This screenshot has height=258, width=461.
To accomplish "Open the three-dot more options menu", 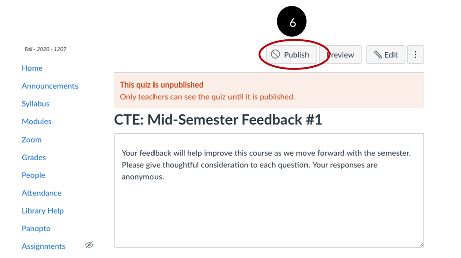I will pos(415,55).
